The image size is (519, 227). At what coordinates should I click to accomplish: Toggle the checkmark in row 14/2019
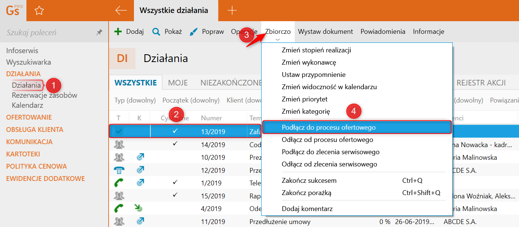pyautogui.click(x=175, y=144)
